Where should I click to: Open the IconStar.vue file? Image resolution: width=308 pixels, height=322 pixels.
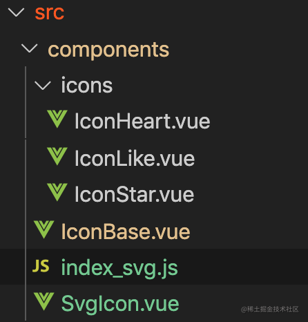(x=134, y=194)
